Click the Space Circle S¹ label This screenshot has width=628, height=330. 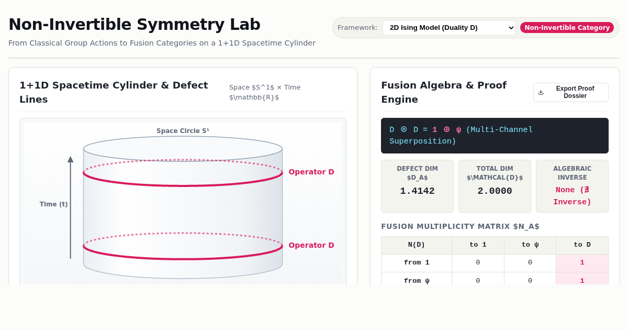click(x=183, y=131)
